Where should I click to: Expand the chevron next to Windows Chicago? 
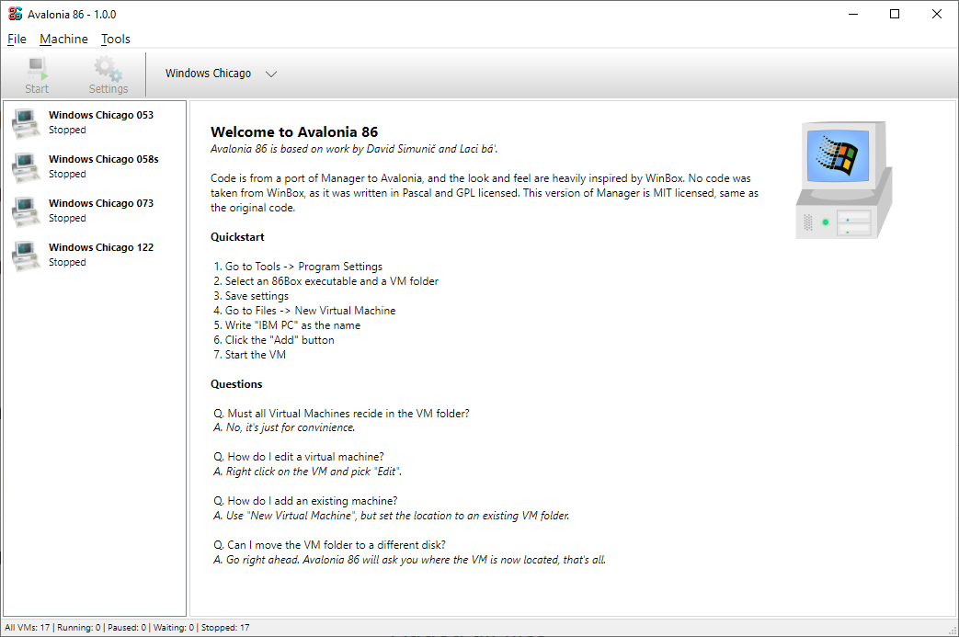click(x=270, y=73)
